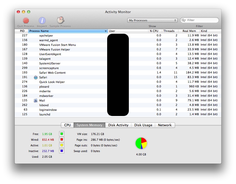Select the mdwrite process row
The image size is (236, 184).
118,91
